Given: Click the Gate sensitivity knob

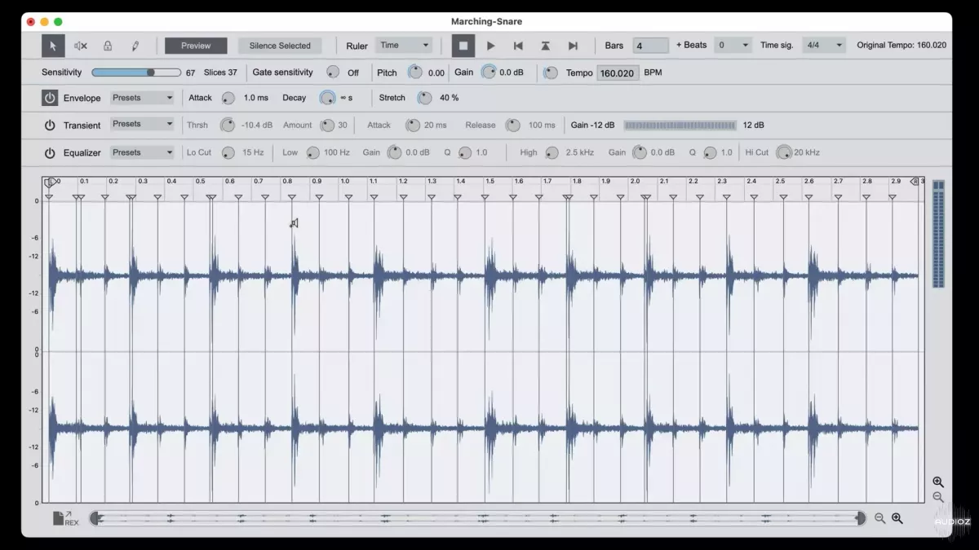Looking at the screenshot, I should (333, 73).
